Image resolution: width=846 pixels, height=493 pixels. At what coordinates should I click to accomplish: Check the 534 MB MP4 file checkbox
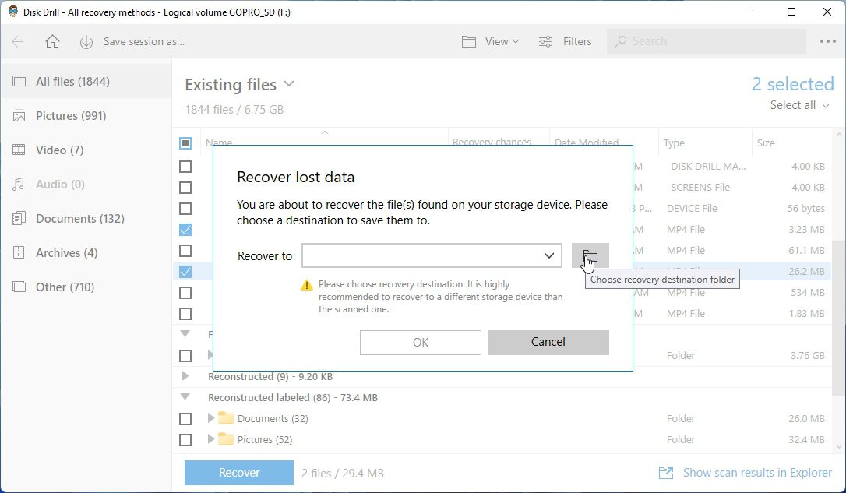click(x=185, y=293)
